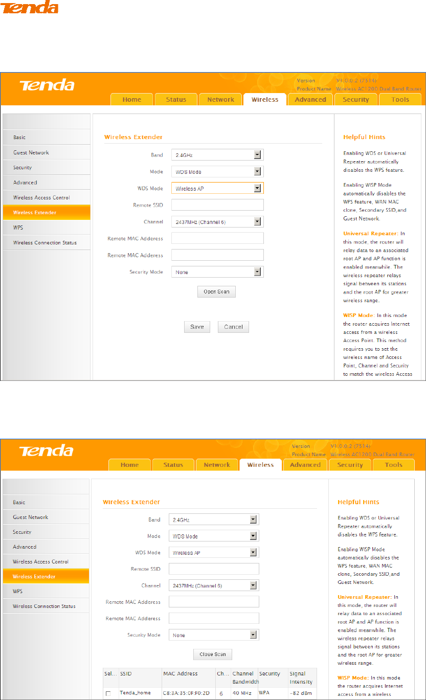Open Wireless Access Control in the upper screenshot's sidebar
This screenshot has width=426, height=700.
[47, 197]
